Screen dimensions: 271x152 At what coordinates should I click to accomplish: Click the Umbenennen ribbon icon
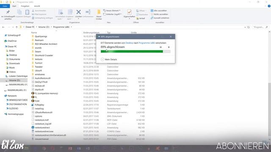point(88,12)
